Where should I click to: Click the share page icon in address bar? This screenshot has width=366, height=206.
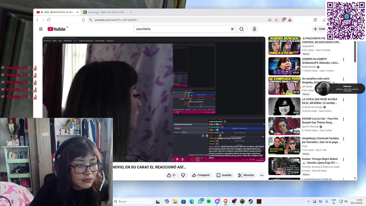(276, 20)
